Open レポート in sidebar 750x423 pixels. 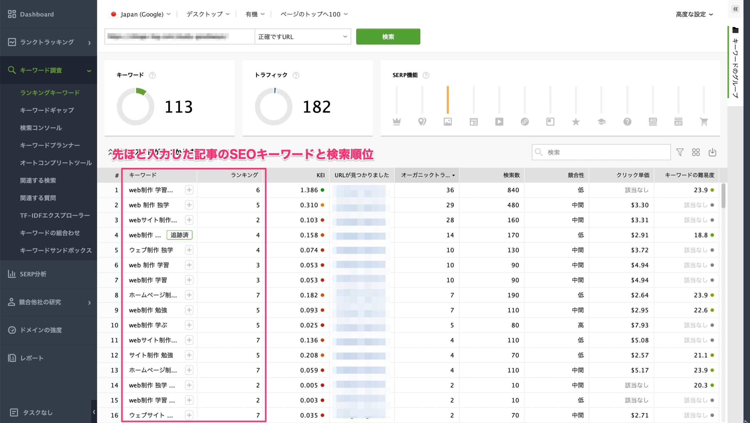(49, 358)
